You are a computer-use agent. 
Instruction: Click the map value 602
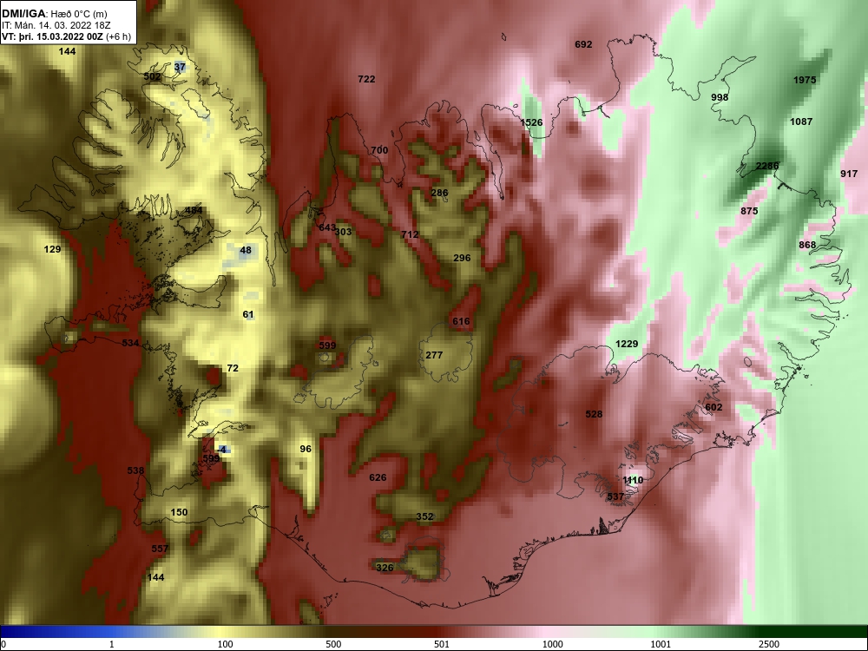(x=713, y=407)
